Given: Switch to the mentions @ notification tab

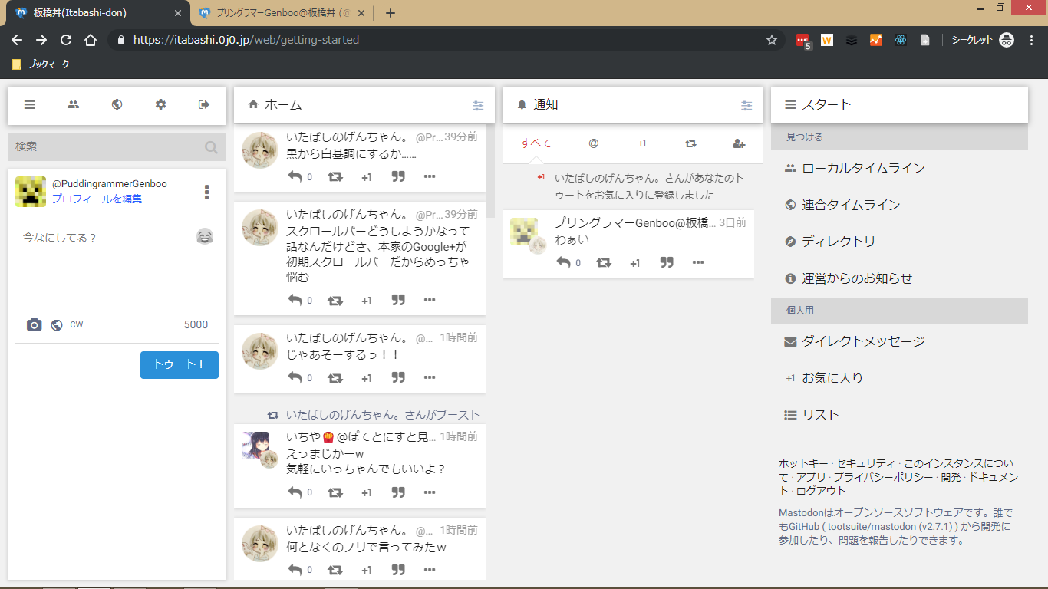Looking at the screenshot, I should (593, 143).
